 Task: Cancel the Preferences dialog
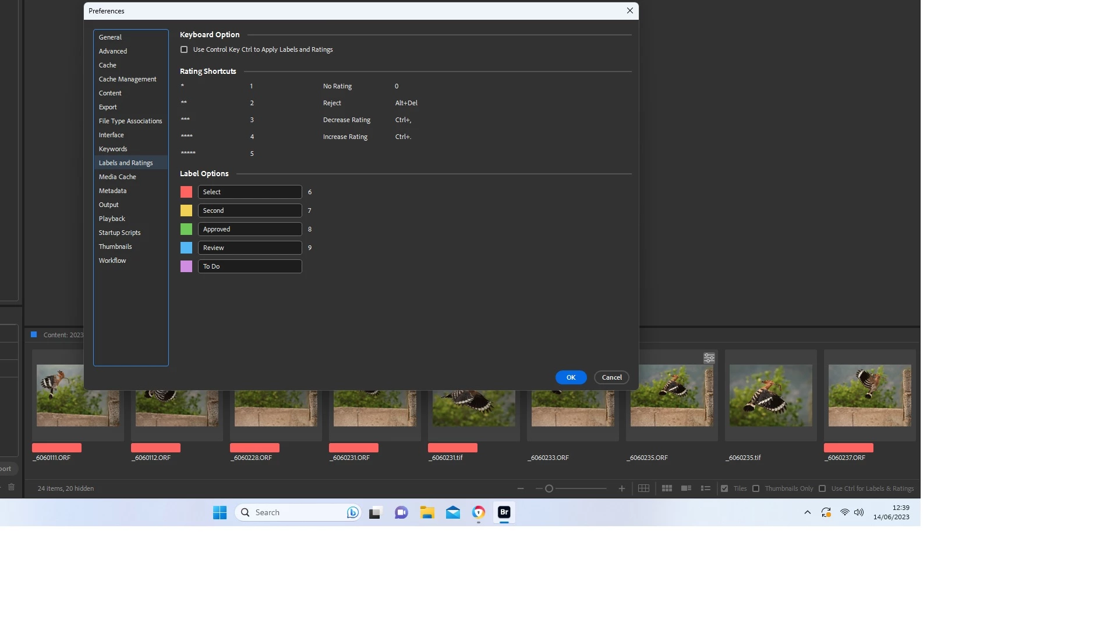[611, 377]
